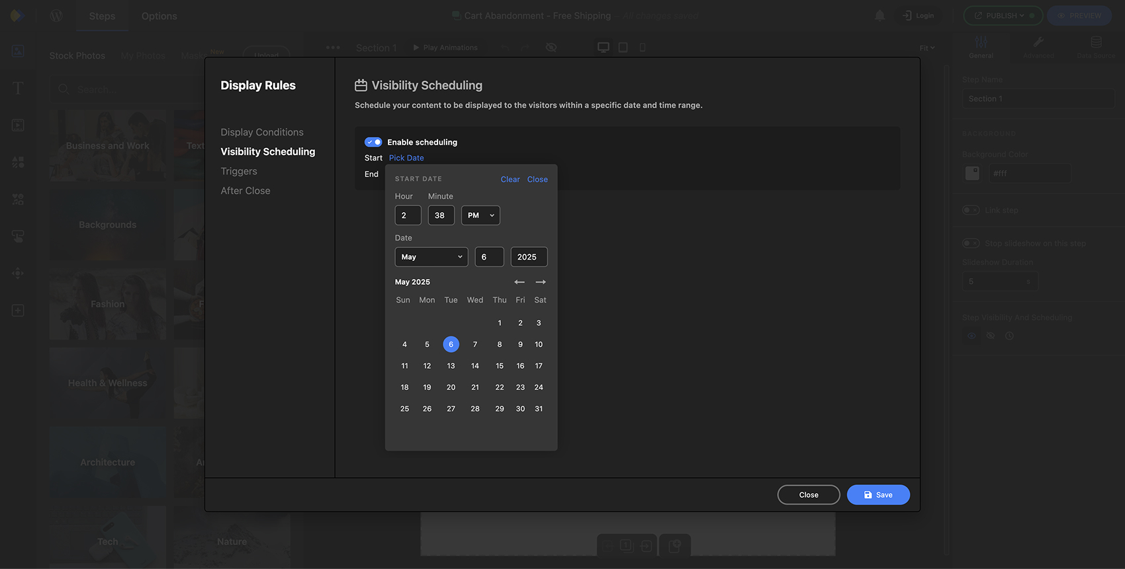Image resolution: width=1125 pixels, height=569 pixels.
Task: Open the three-dots section menu
Action: coord(333,48)
